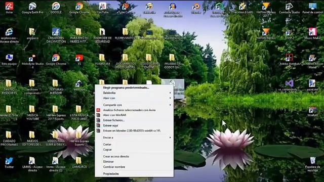Viewport: 324px width, 182px height.
Task: Choose Cortar in context menu
Action: point(134,145)
